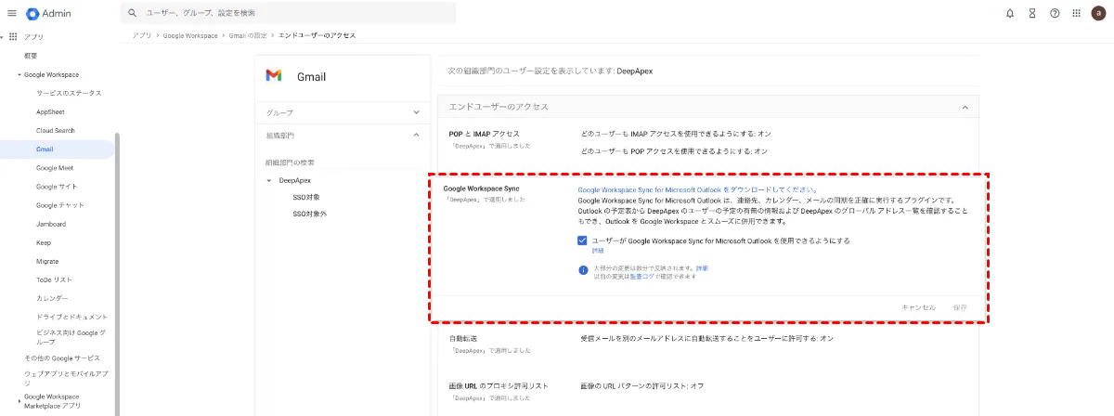Open Google Meet in sidebar

55,168
